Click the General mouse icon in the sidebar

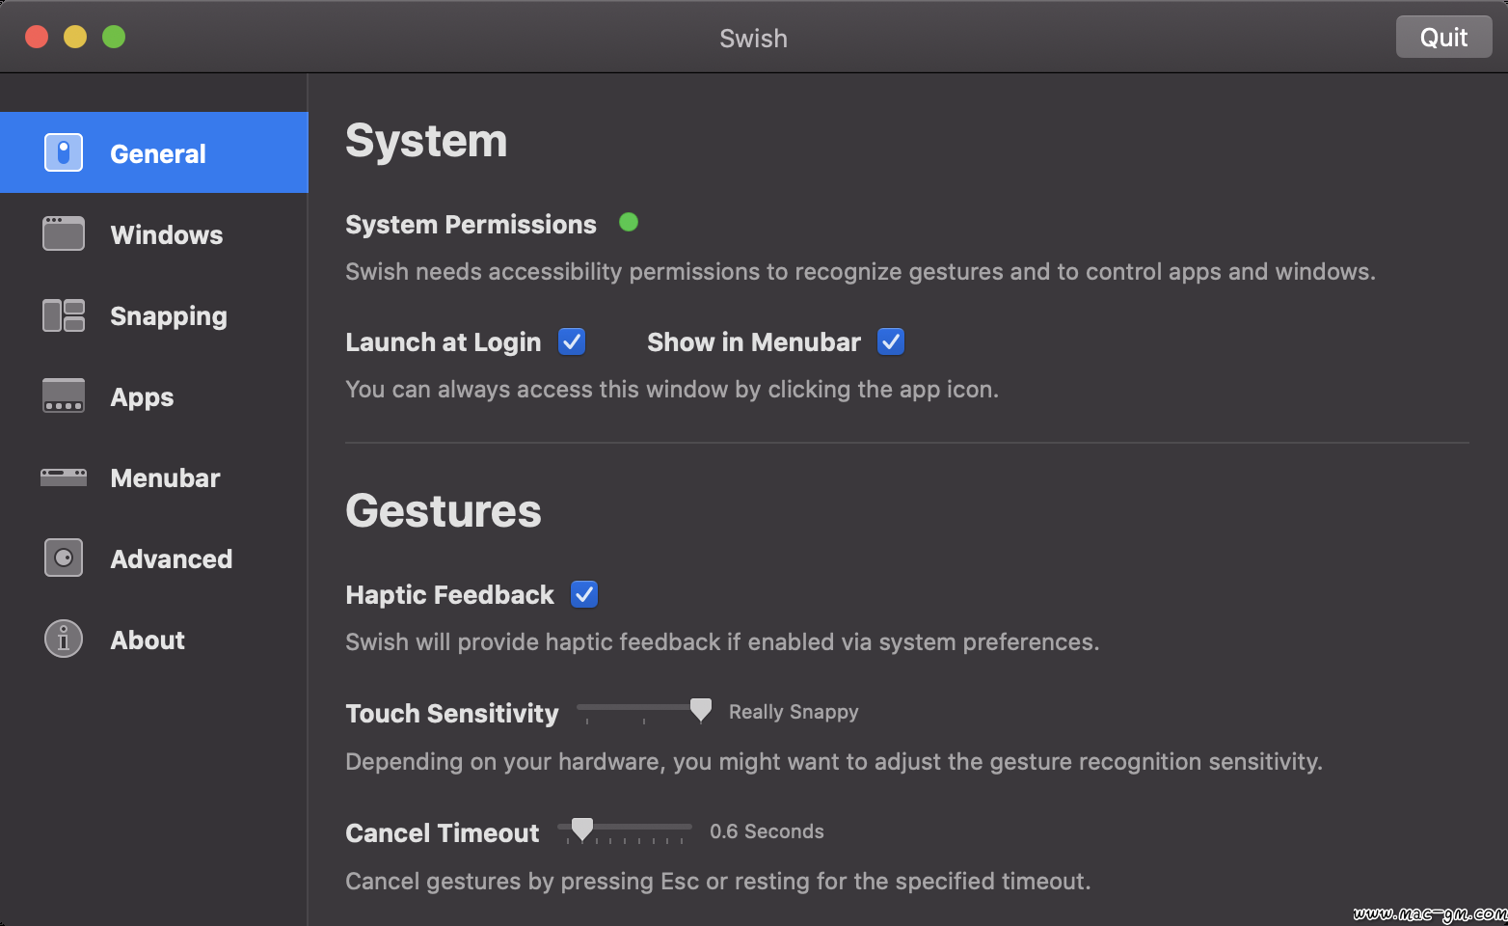[64, 152]
